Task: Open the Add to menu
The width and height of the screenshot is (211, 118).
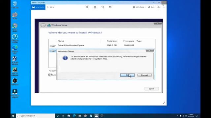Action: point(50,7)
